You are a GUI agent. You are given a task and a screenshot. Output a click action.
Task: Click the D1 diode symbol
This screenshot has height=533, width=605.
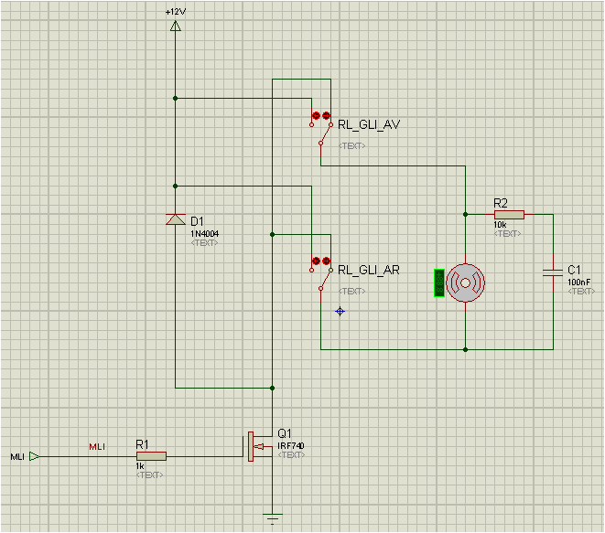(175, 219)
